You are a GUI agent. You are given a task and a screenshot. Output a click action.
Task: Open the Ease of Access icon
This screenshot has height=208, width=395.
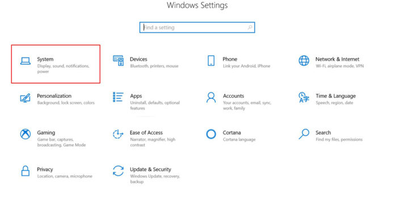click(118, 134)
